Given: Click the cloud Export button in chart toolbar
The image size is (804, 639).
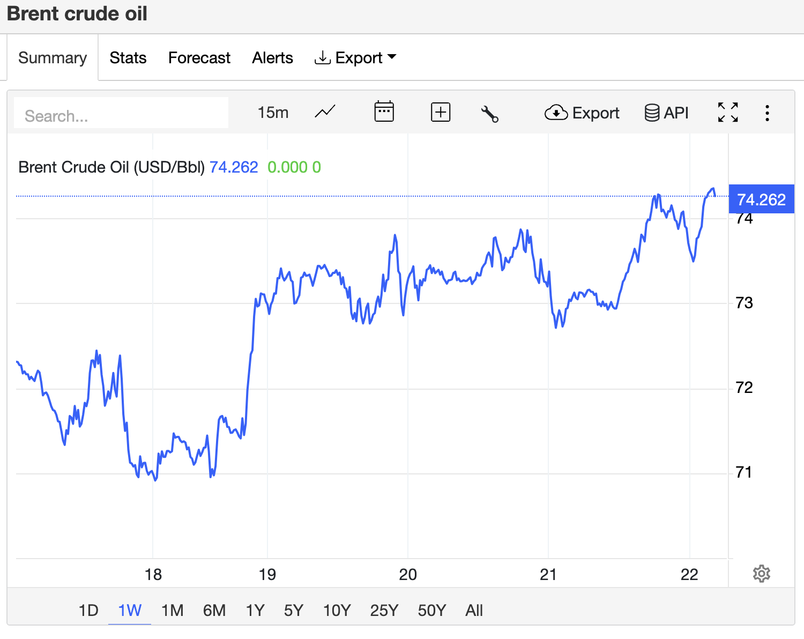Looking at the screenshot, I should coord(582,113).
